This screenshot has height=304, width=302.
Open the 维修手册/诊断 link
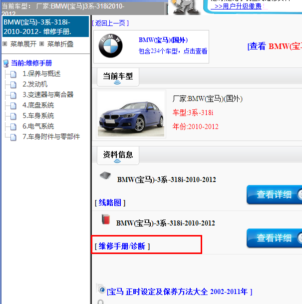coord(122,246)
